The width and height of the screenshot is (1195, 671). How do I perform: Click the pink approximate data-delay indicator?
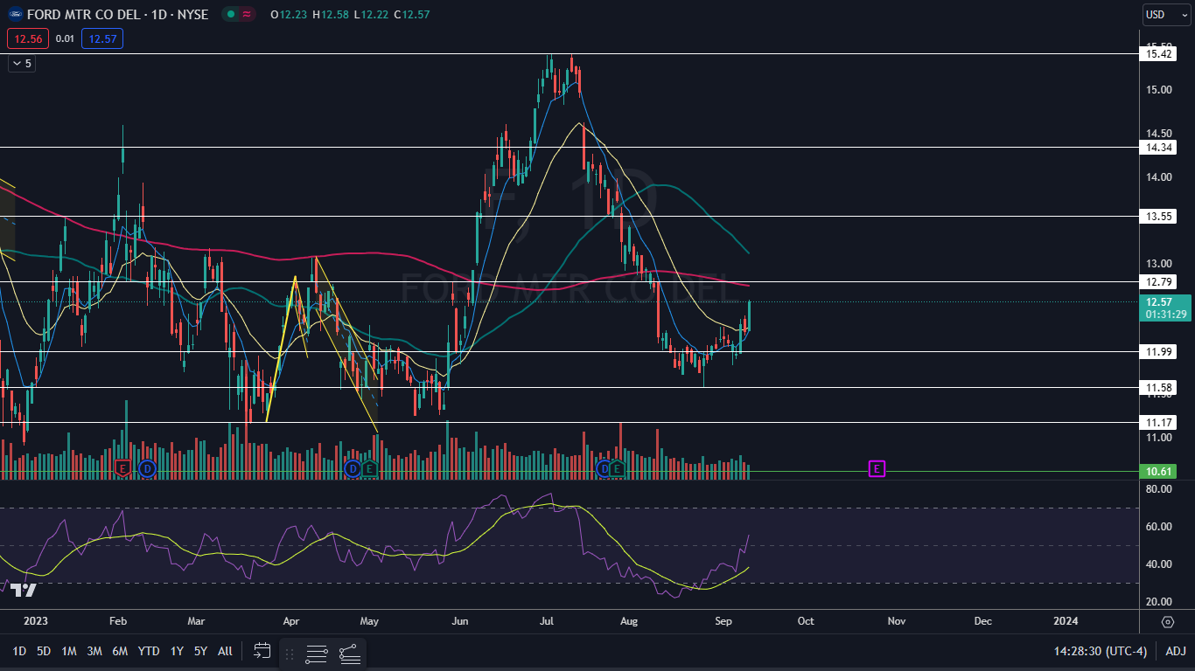pyautogui.click(x=248, y=14)
